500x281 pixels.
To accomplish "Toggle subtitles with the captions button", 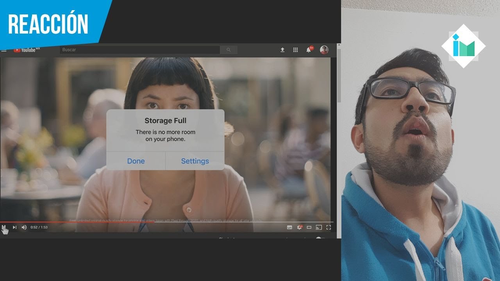I will click(289, 227).
